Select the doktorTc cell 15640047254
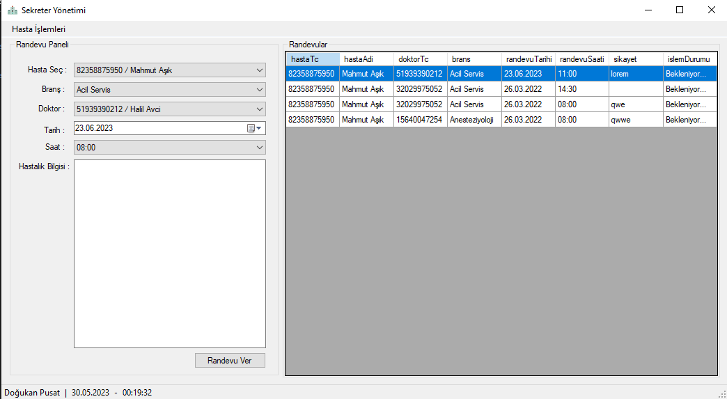Screen dimensions: 727x399 421,120
